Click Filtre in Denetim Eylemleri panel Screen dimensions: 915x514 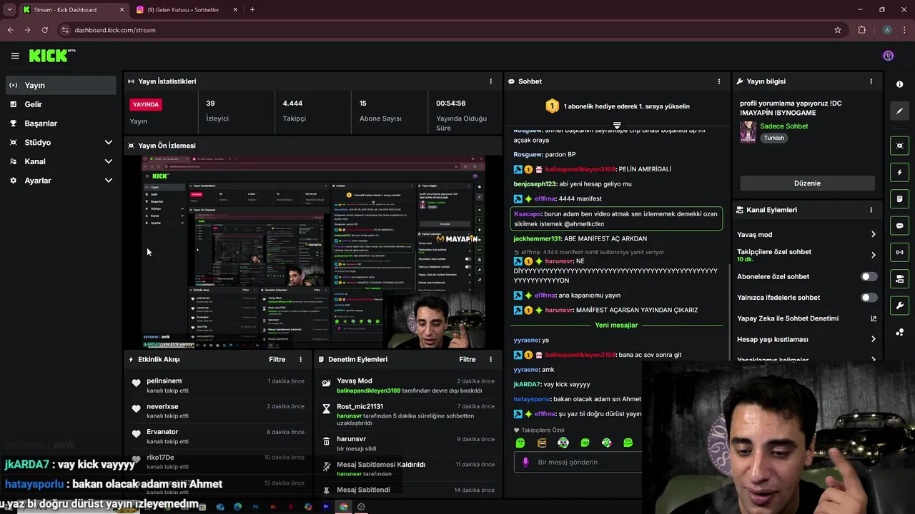(467, 360)
